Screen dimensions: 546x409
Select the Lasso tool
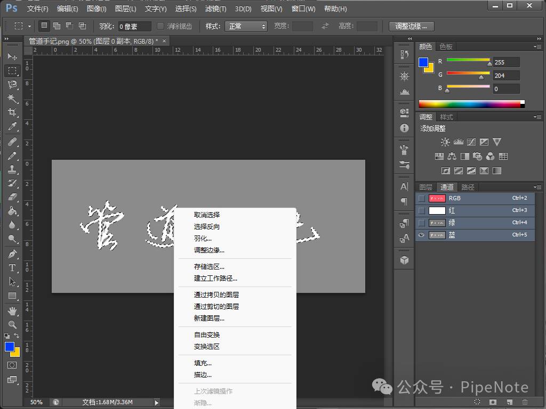point(12,85)
